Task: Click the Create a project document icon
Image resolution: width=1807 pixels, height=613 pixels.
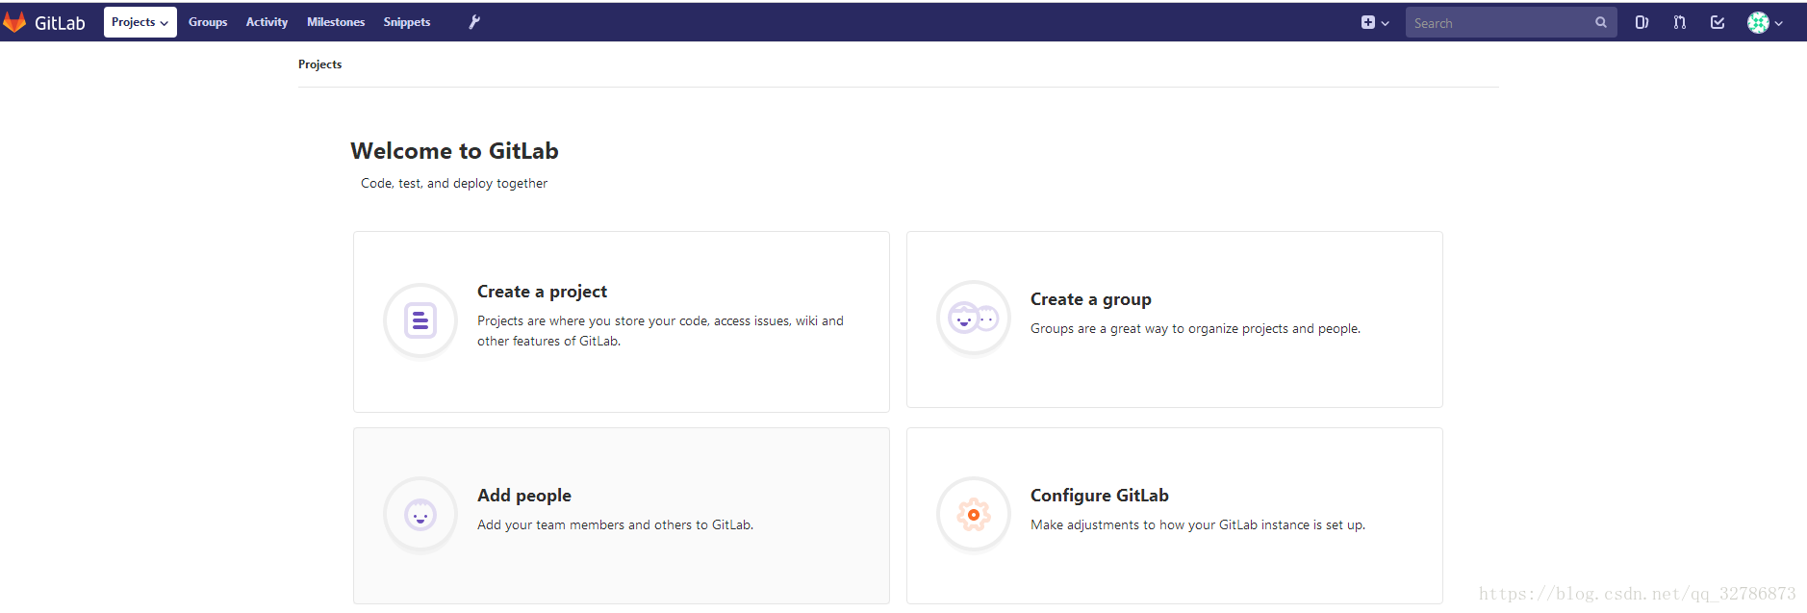Action: 420,320
